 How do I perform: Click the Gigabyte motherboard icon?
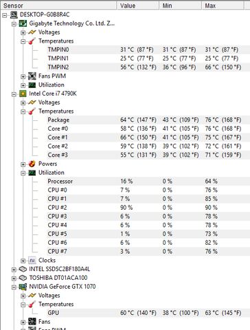[23, 23]
